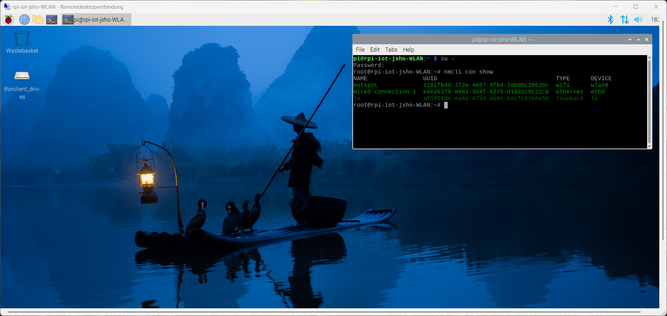Screen dimensions: 667x316
Task: Open the file manager folder icon
Action: coord(38,20)
